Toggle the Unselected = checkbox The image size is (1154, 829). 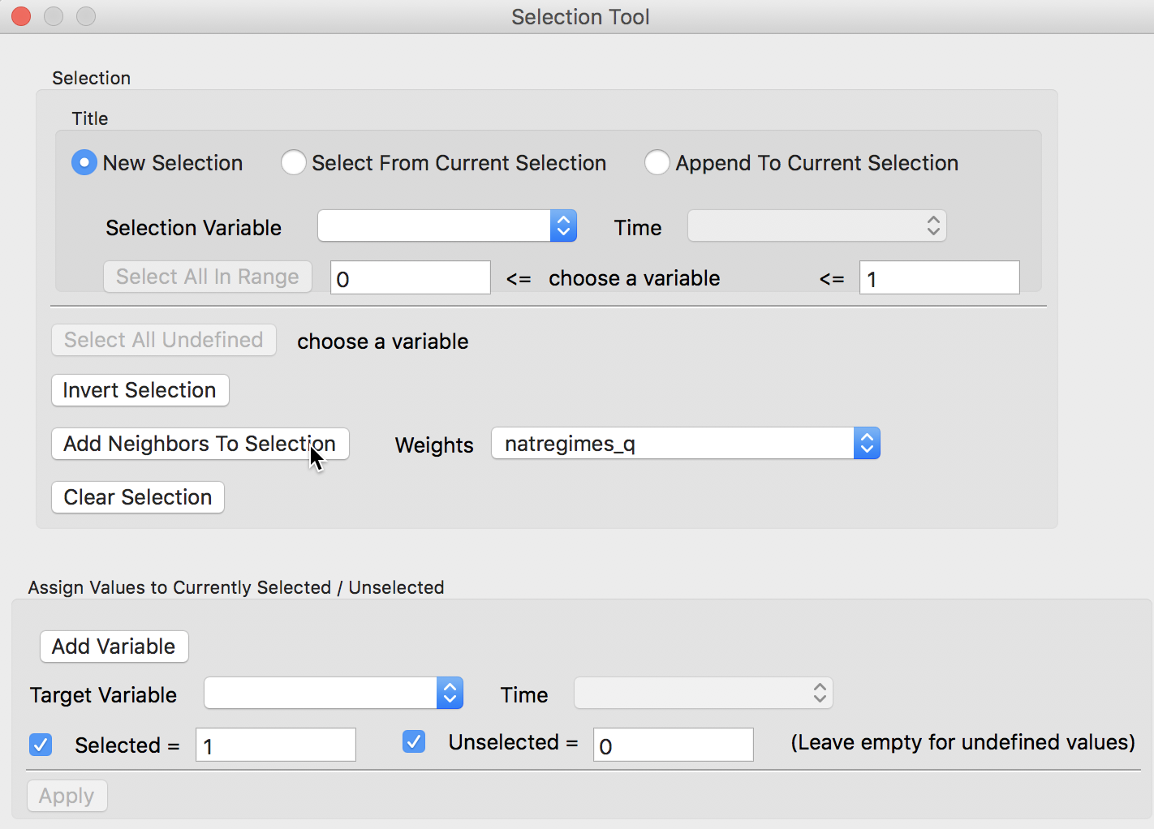coord(414,741)
